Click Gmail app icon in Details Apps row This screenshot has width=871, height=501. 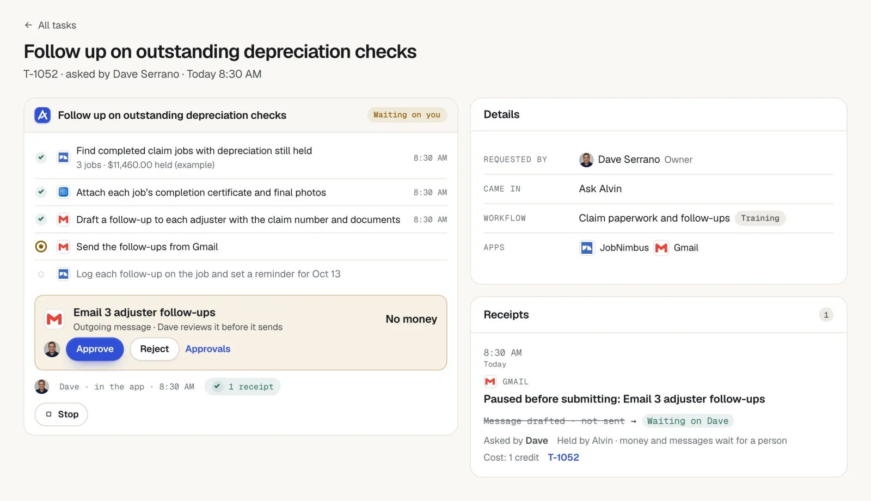click(x=661, y=248)
